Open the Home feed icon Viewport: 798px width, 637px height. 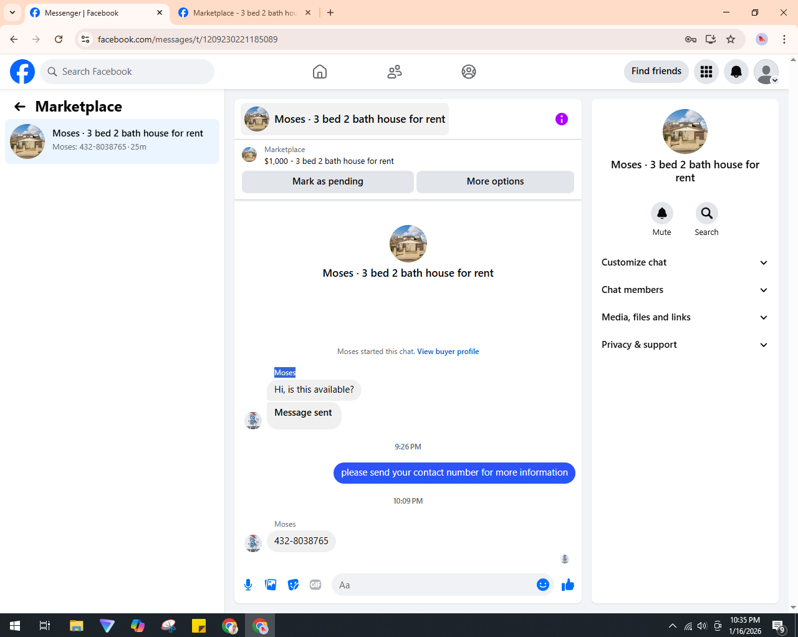[320, 72]
